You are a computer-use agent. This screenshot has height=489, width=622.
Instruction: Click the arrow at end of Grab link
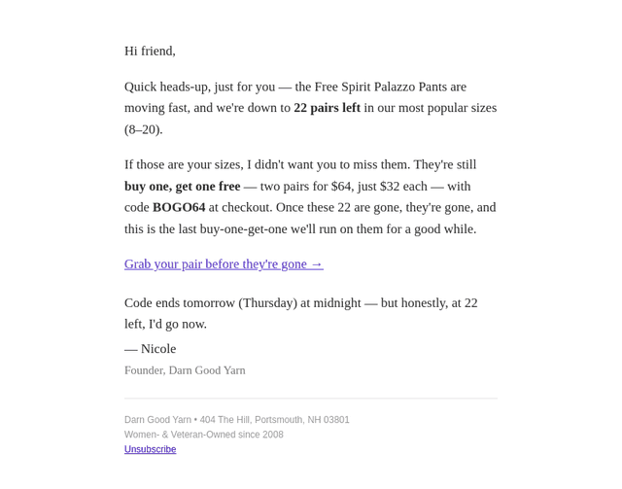[x=317, y=264]
